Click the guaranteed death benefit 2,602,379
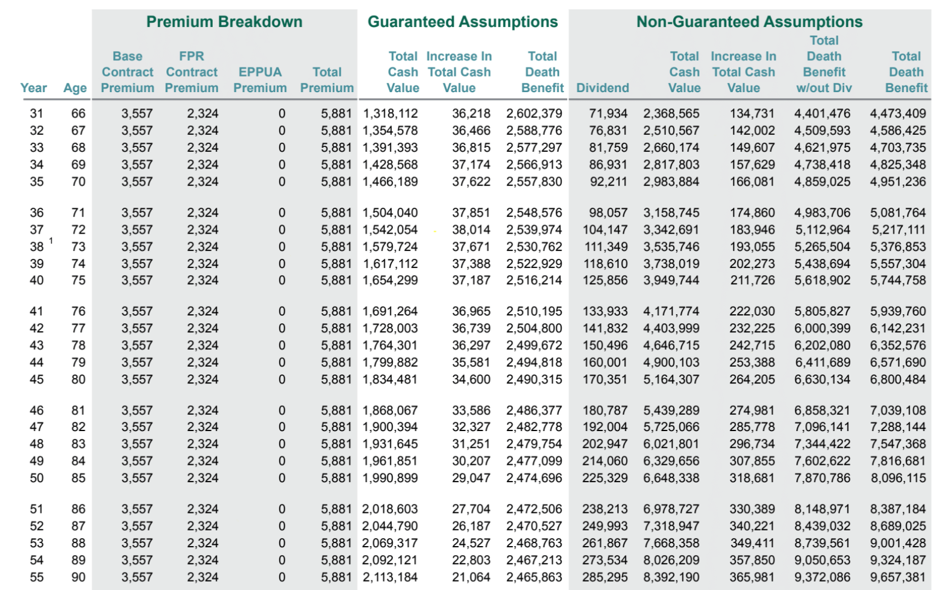The image size is (951, 590). click(x=534, y=114)
